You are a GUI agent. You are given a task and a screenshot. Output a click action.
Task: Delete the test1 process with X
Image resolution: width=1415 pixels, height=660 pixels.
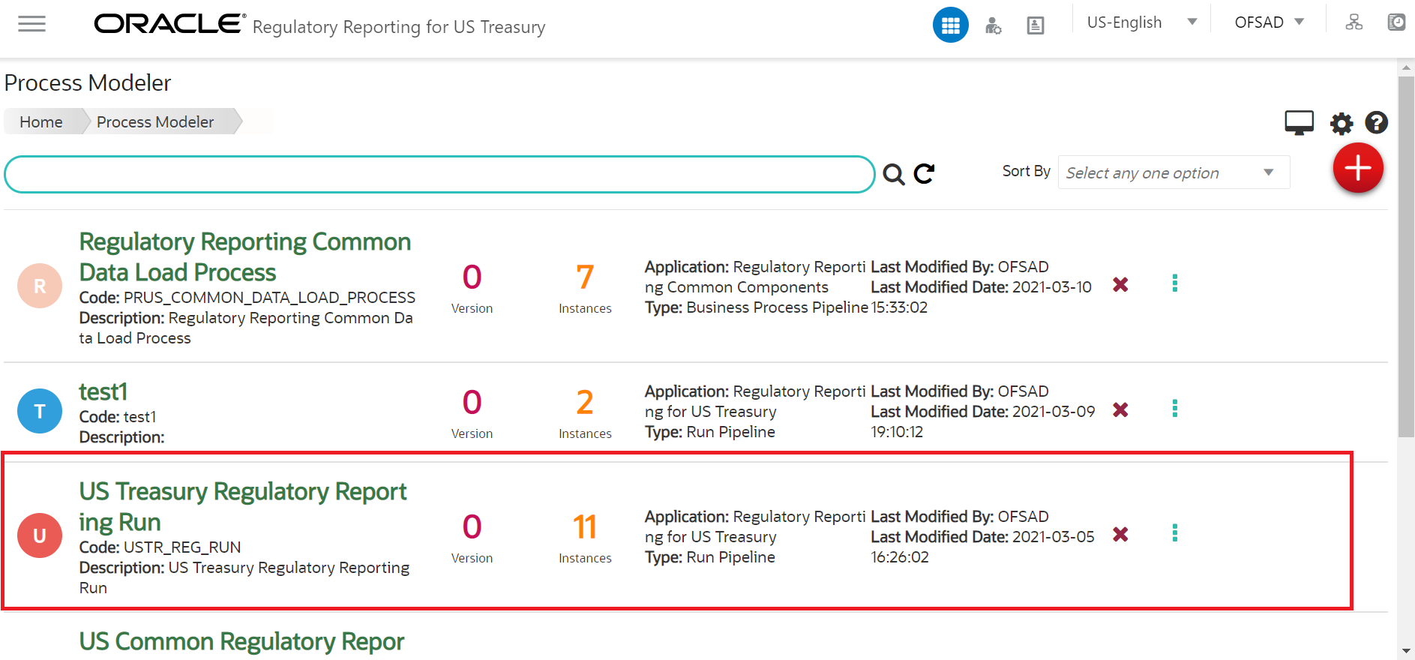click(x=1120, y=409)
